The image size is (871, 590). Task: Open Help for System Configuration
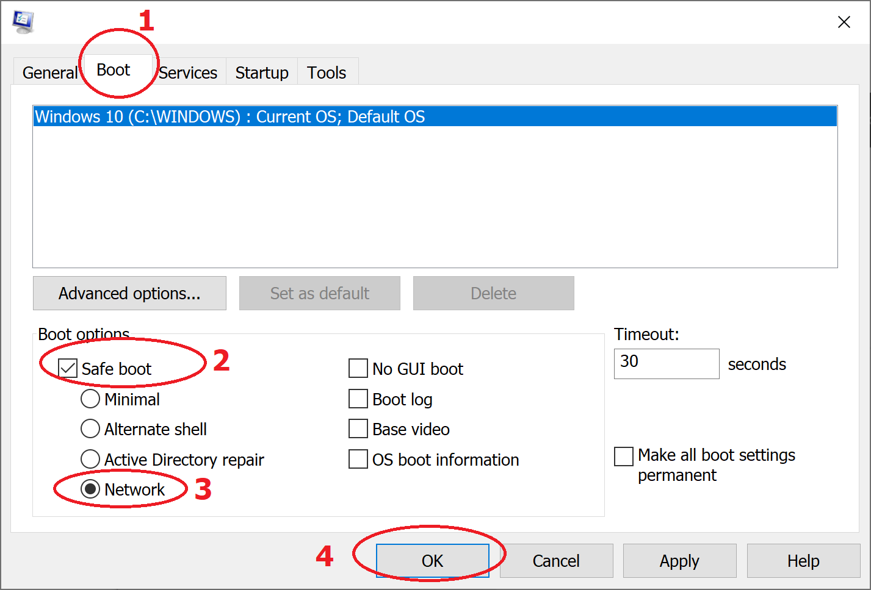tap(803, 561)
